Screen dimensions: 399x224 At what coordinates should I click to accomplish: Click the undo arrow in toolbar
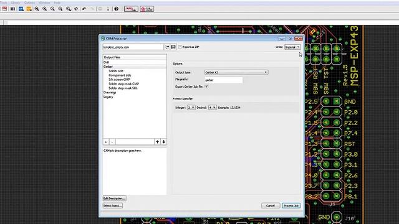pos(84,9)
